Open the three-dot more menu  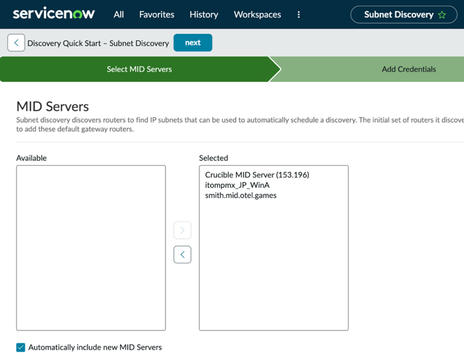298,14
